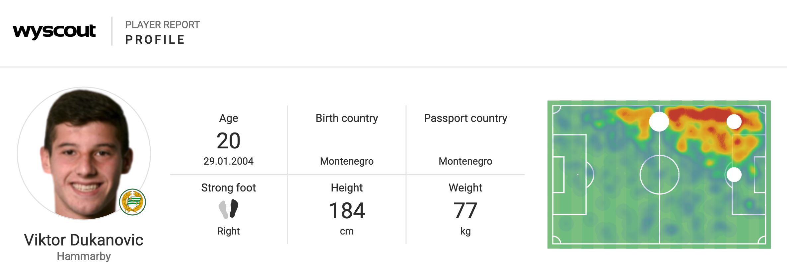787x264 pixels.
Task: Click the Hammarby club badge icon
Action: pos(132,202)
